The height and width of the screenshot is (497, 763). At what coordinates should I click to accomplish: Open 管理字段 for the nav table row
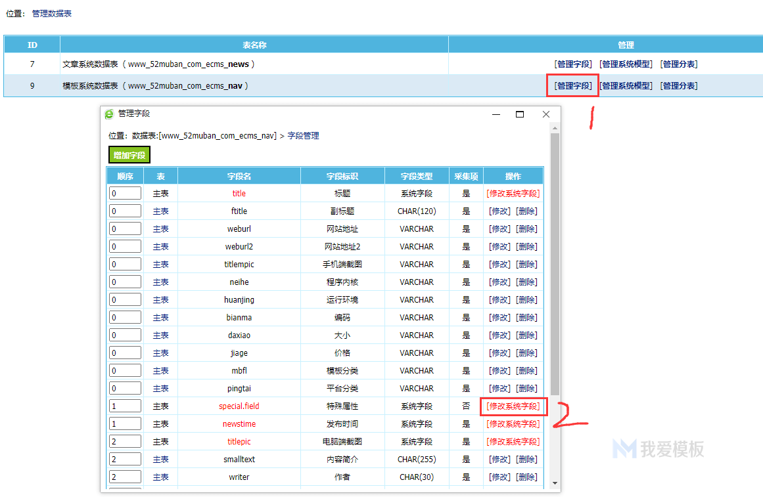point(573,85)
